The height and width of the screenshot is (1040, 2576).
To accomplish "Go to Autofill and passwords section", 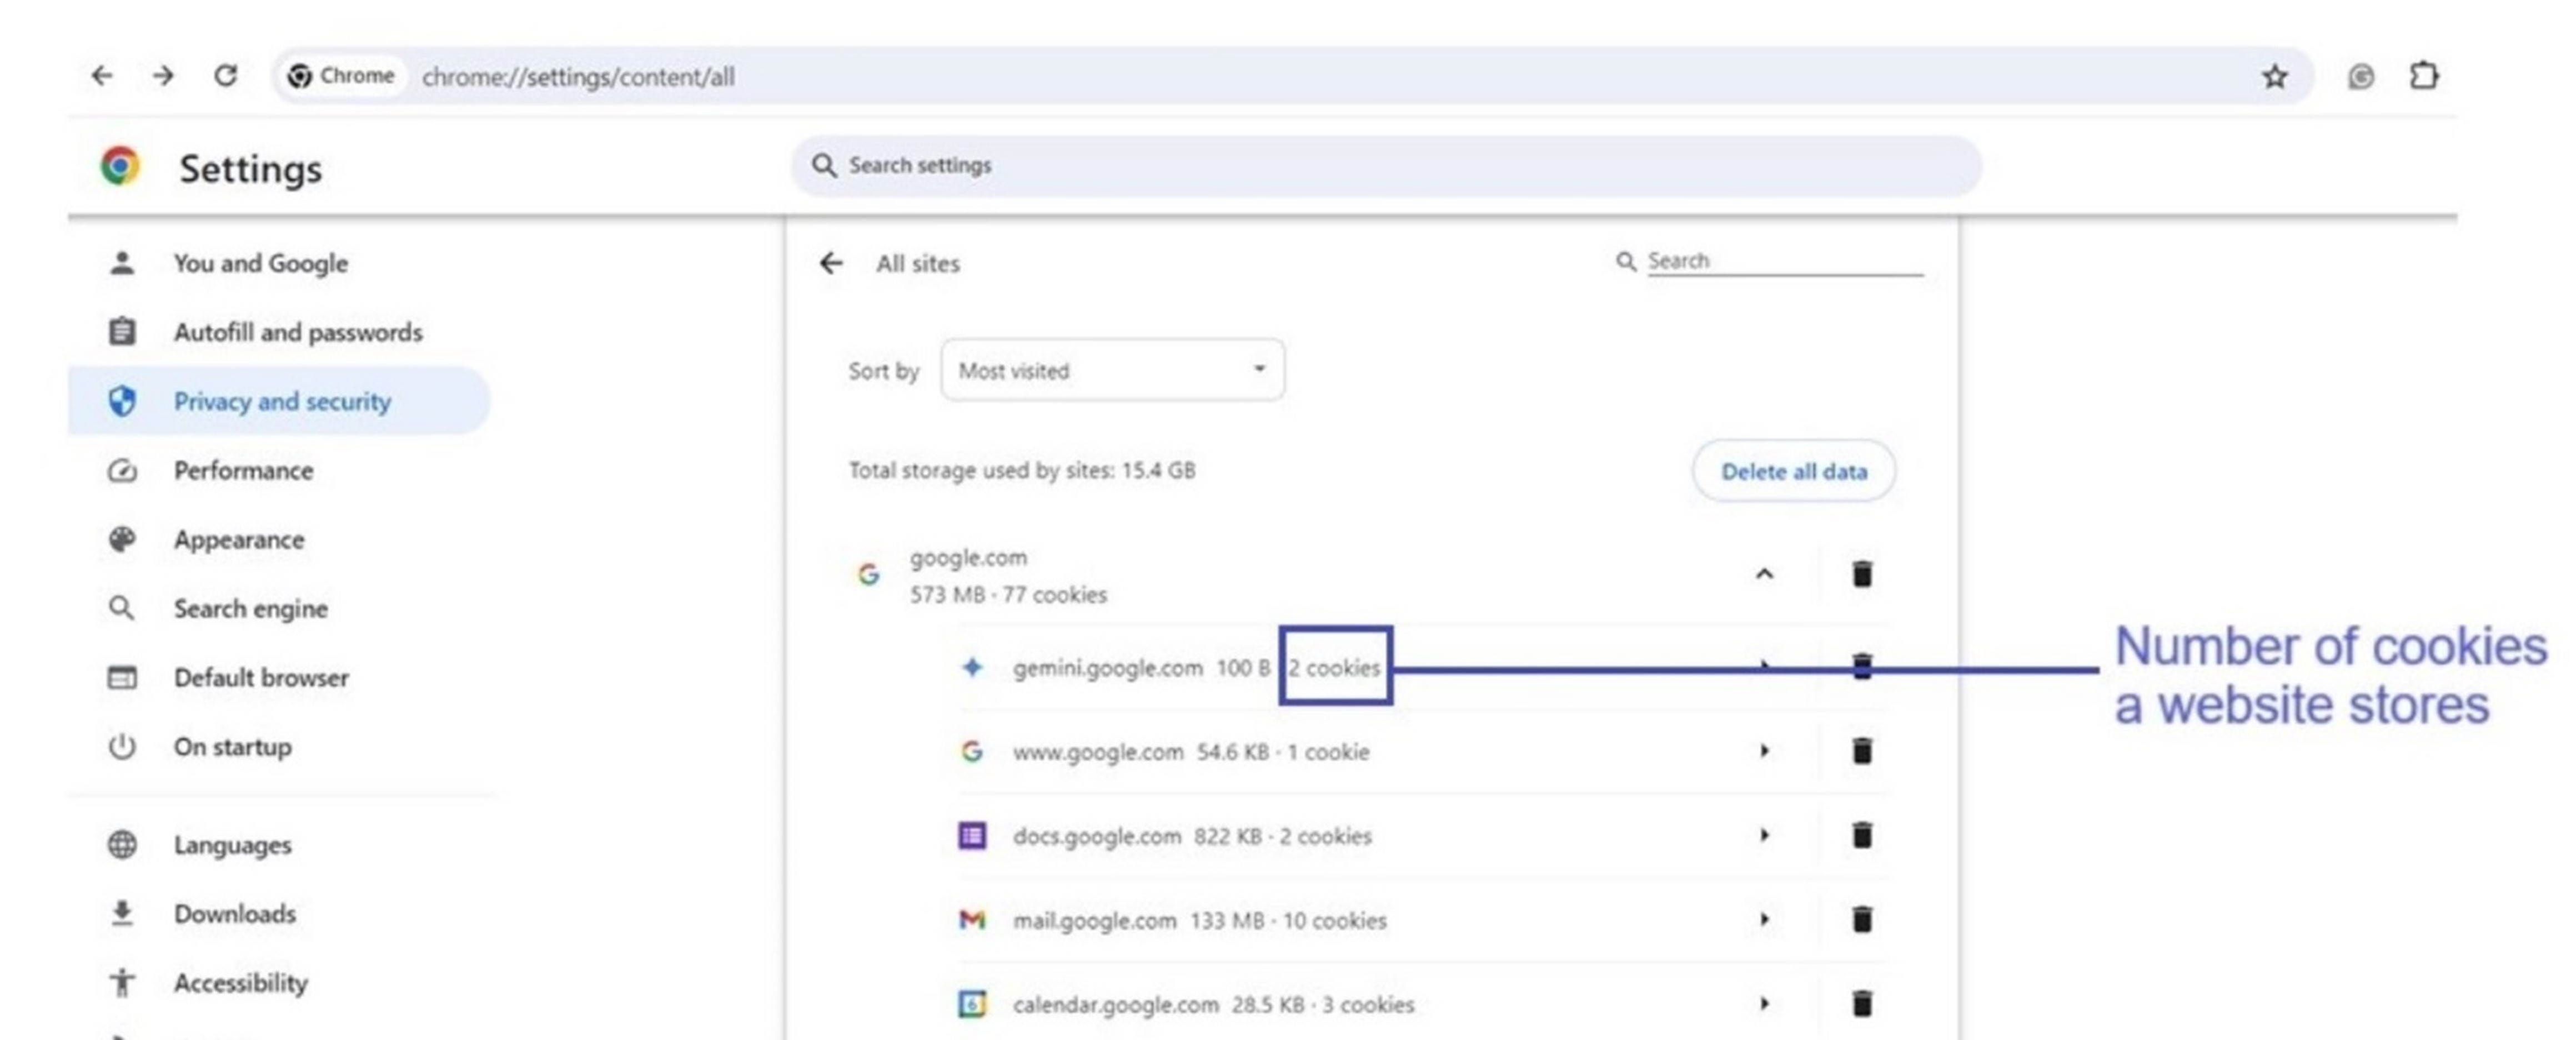I will click(x=297, y=332).
